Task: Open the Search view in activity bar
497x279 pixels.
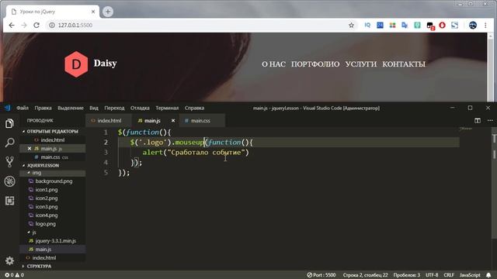Action: [9, 143]
